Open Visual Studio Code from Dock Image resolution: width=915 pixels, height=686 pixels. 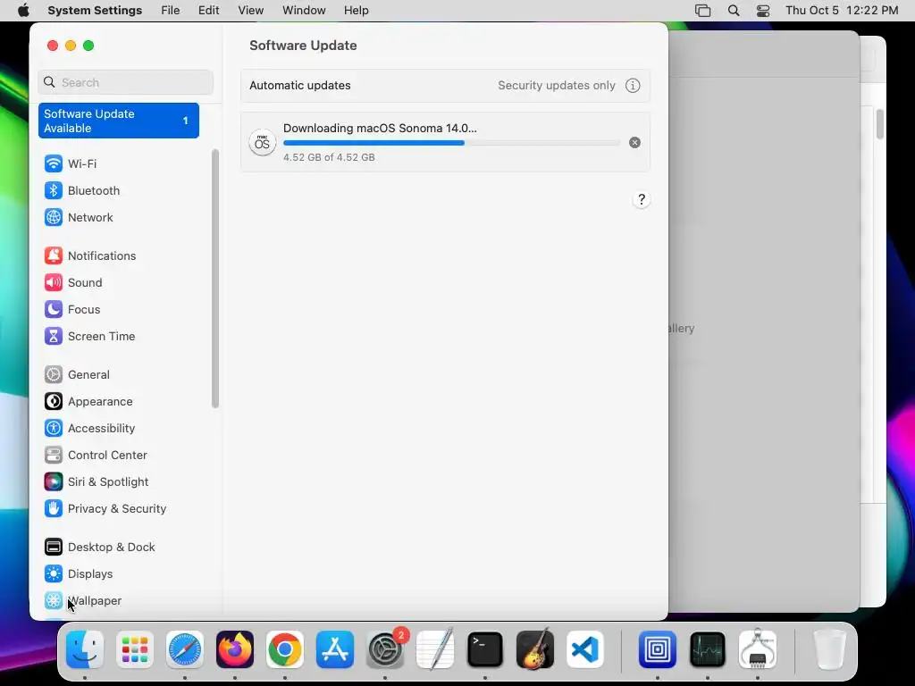point(584,649)
